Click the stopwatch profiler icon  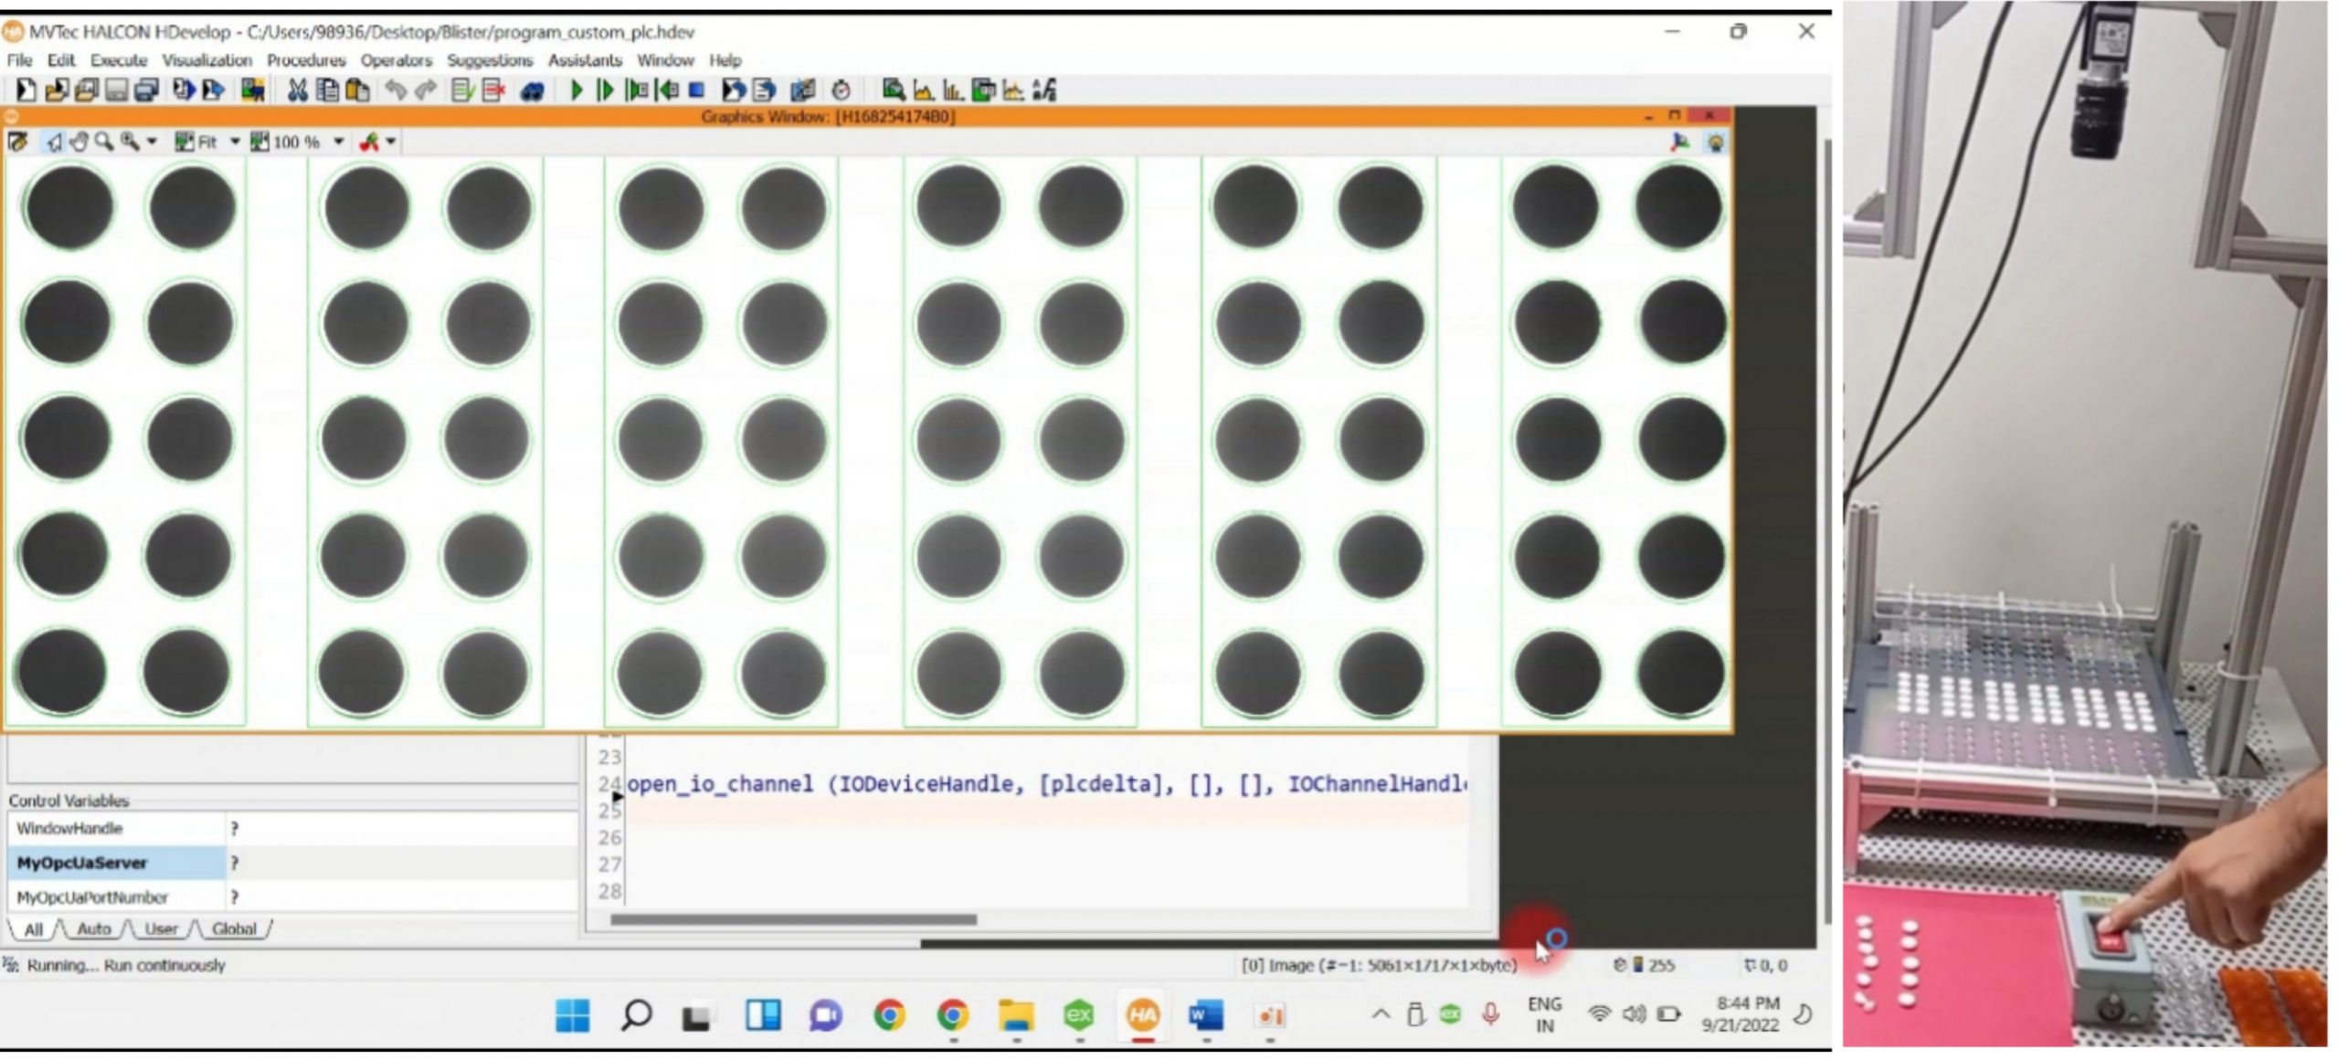(841, 90)
